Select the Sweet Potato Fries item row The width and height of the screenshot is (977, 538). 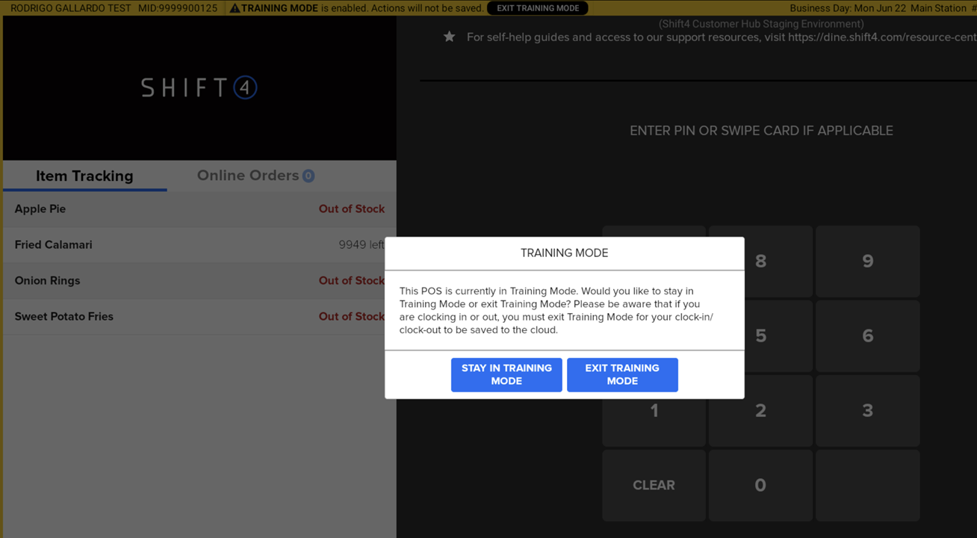[199, 317]
